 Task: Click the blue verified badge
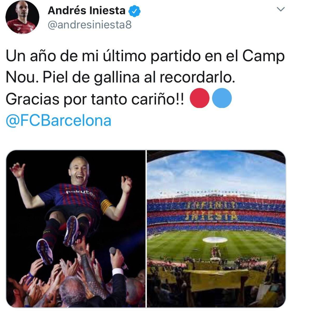[x=134, y=11]
